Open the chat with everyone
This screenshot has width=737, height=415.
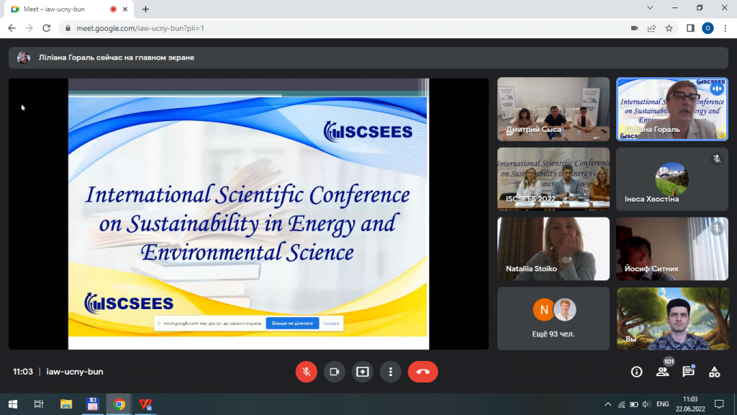[x=689, y=372]
